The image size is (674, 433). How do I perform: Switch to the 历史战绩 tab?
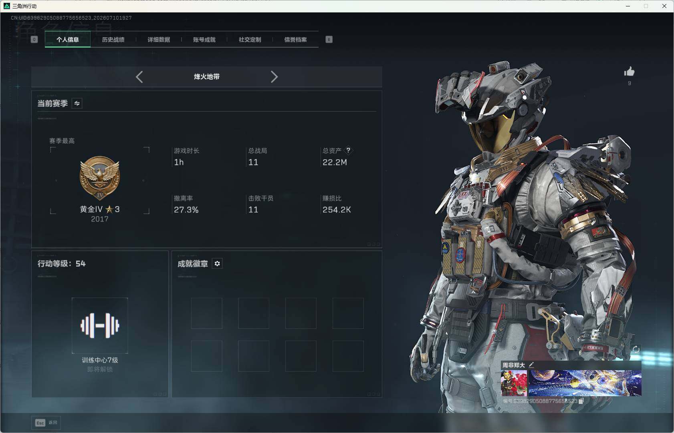[113, 40]
